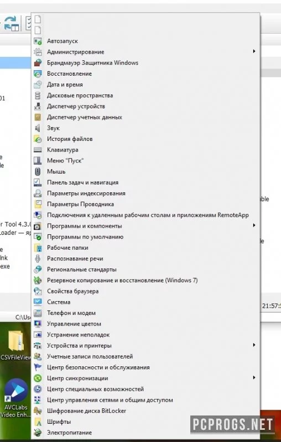
Task: Open the Диспетчер устройств menu entry
Action: 145,106
